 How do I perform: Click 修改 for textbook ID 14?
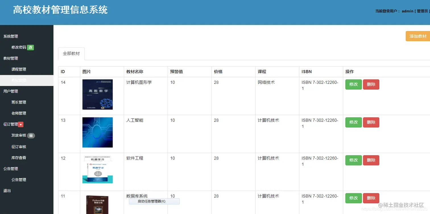[x=353, y=84]
